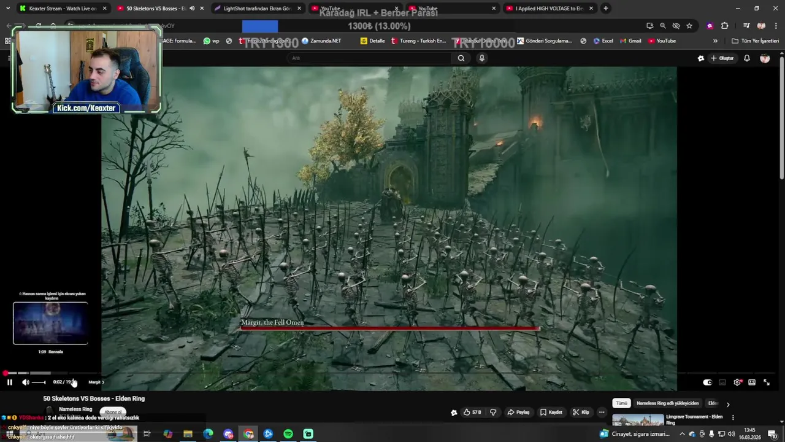
Task: Open the Tureng bookmark
Action: click(x=418, y=41)
